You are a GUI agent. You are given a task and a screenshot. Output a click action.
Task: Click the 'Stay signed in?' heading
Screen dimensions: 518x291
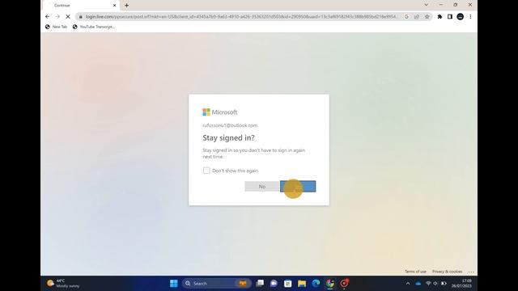[x=228, y=138]
